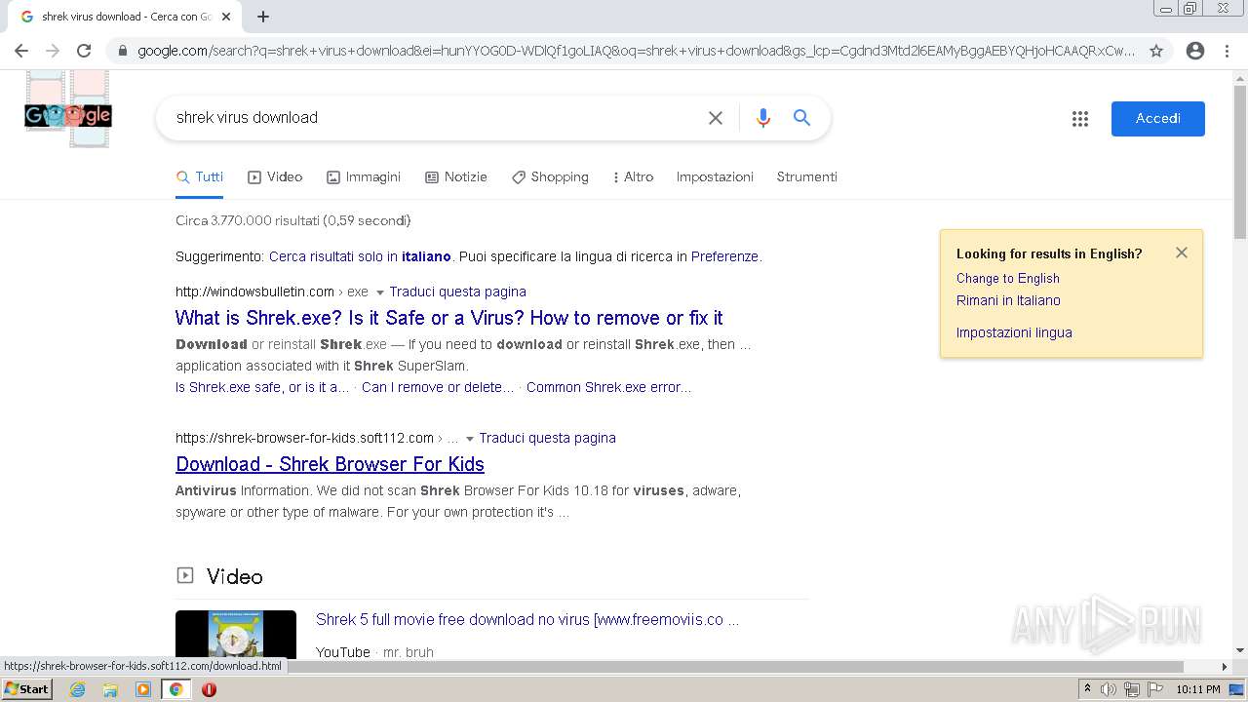
Task: Switch to the Immagini tab
Action: click(364, 177)
